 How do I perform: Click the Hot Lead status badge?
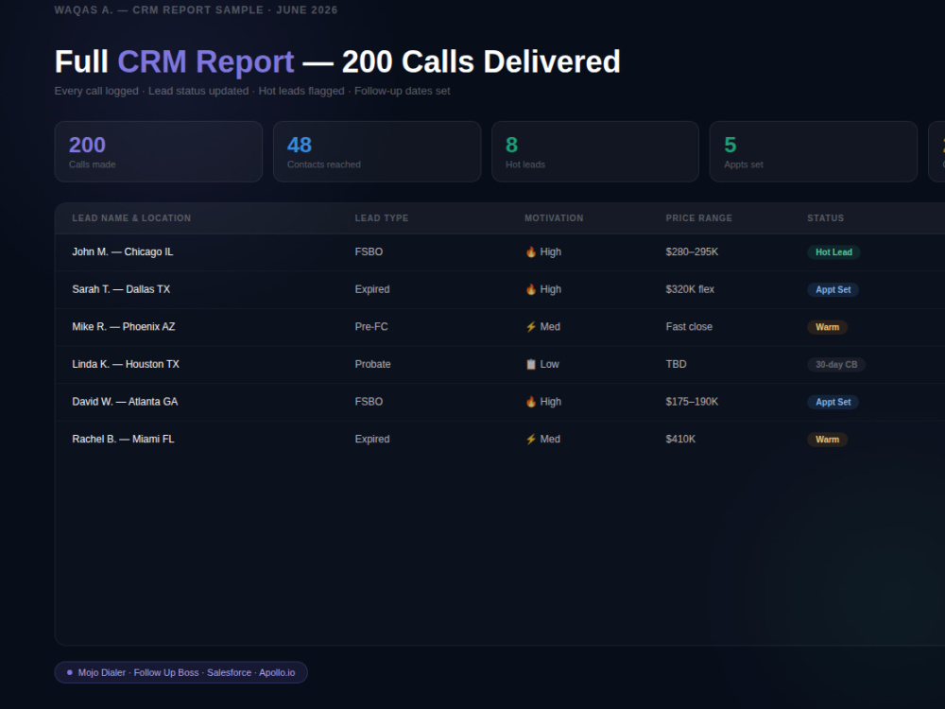(x=833, y=252)
